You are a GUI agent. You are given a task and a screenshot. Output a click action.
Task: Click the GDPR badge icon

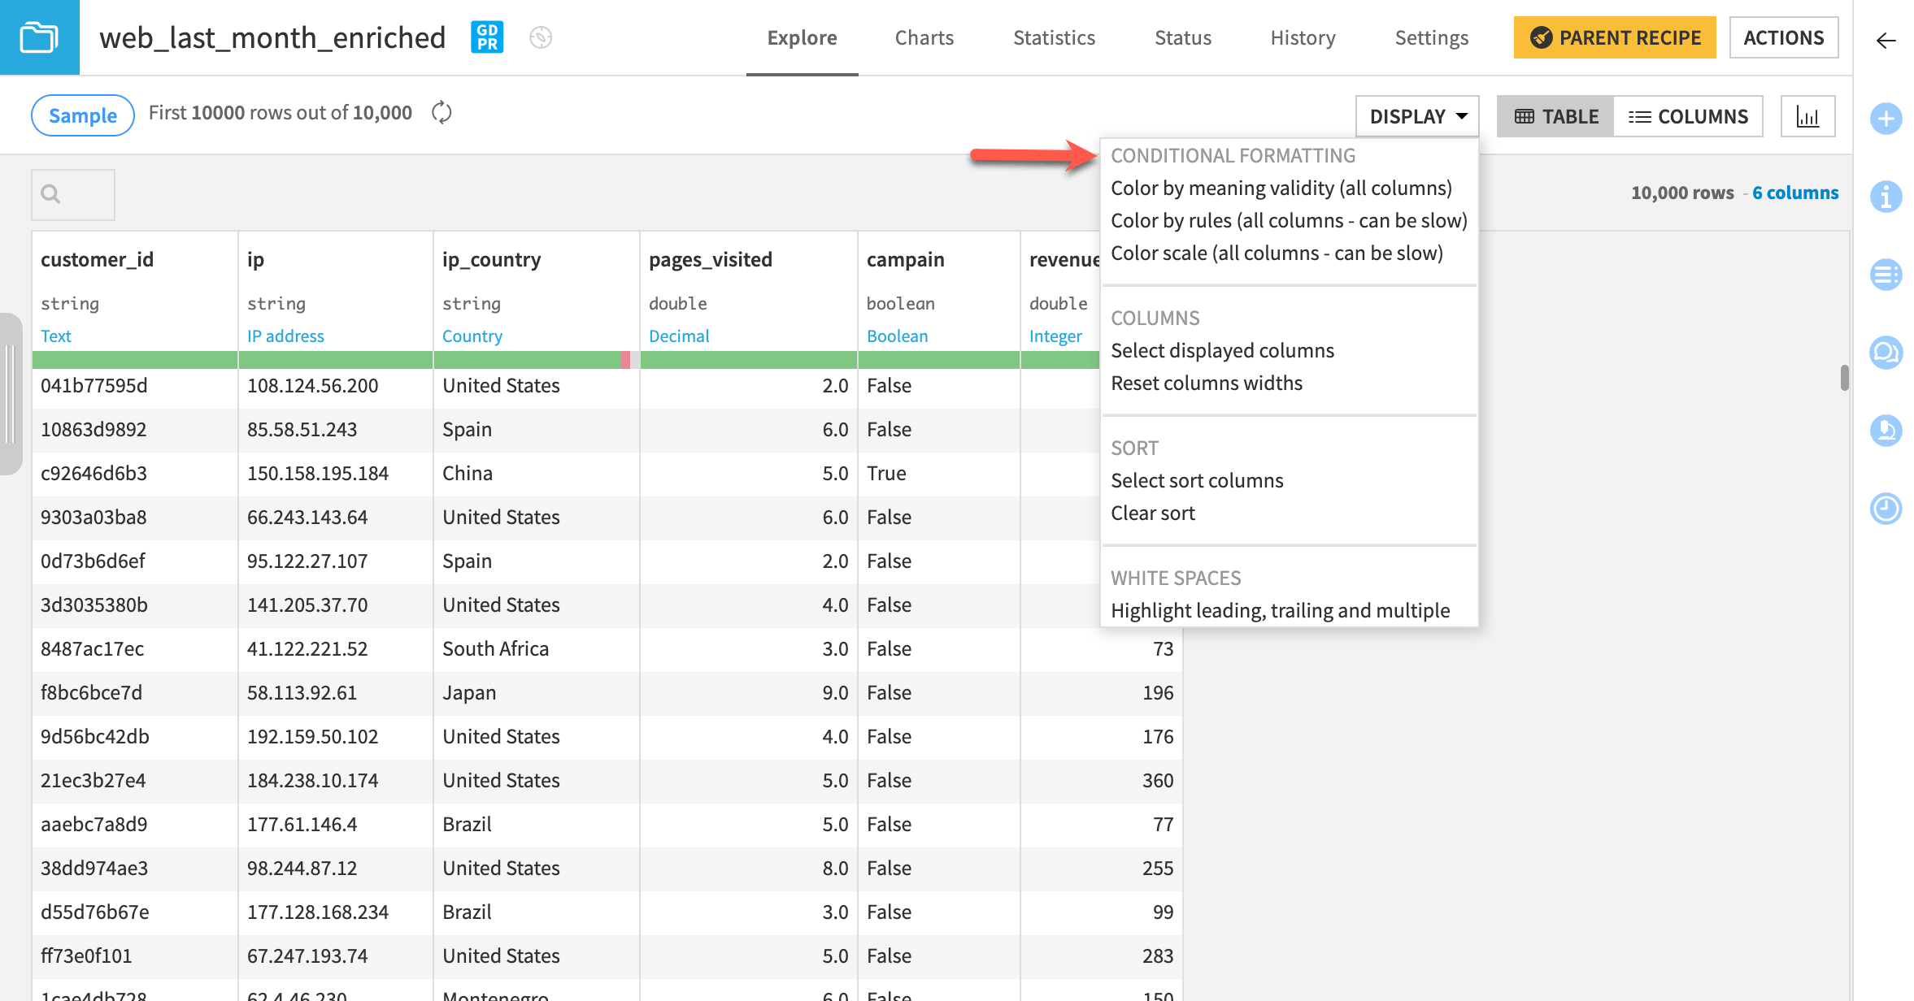pyautogui.click(x=487, y=37)
